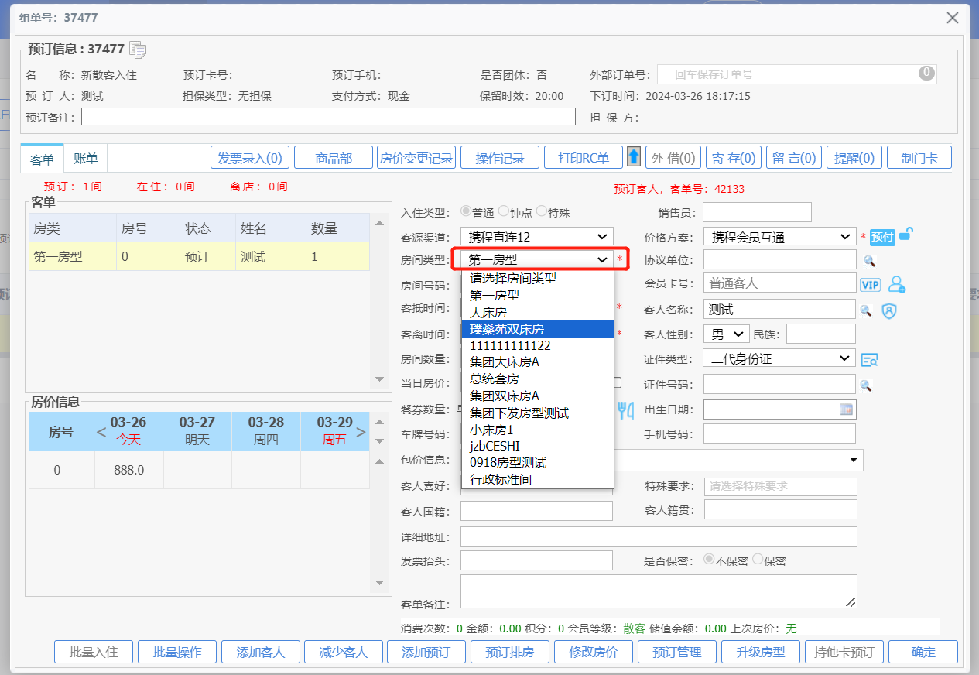Click the 商品部 button
The height and width of the screenshot is (675, 979).
point(334,158)
